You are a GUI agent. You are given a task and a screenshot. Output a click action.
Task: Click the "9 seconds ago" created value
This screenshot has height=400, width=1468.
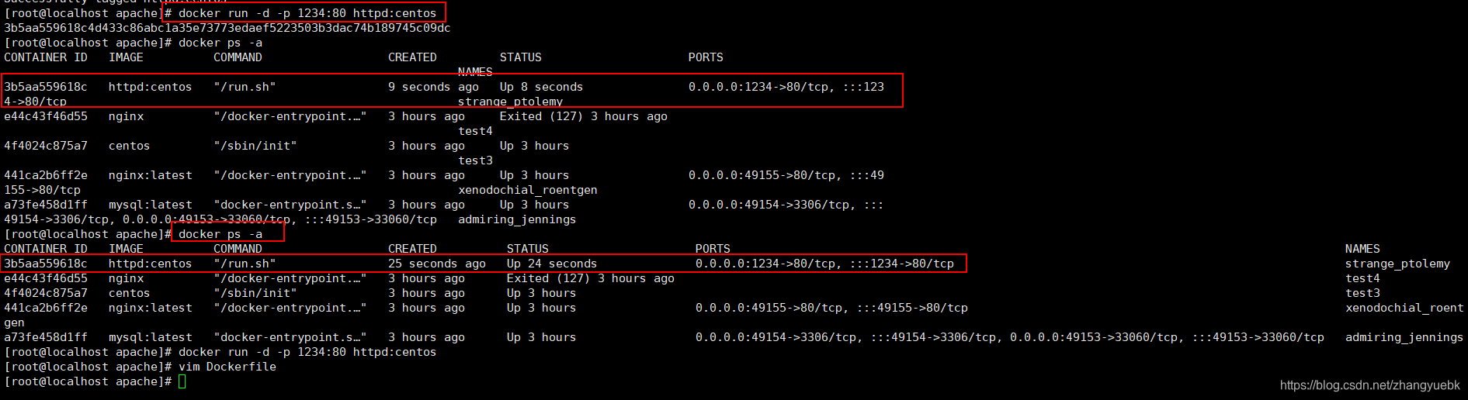pyautogui.click(x=433, y=87)
